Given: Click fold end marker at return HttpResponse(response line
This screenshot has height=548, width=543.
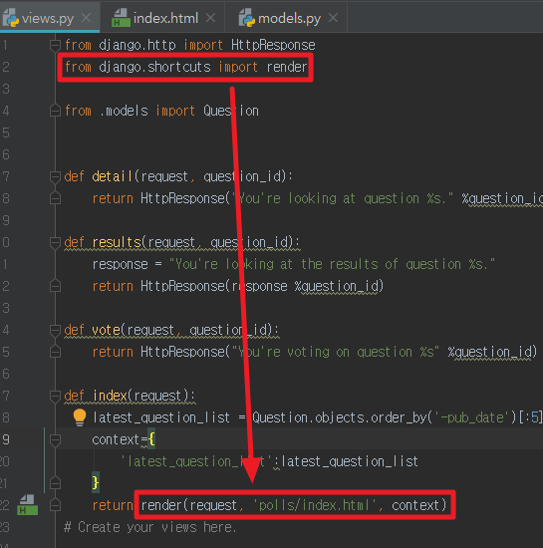Looking at the screenshot, I should click(55, 286).
